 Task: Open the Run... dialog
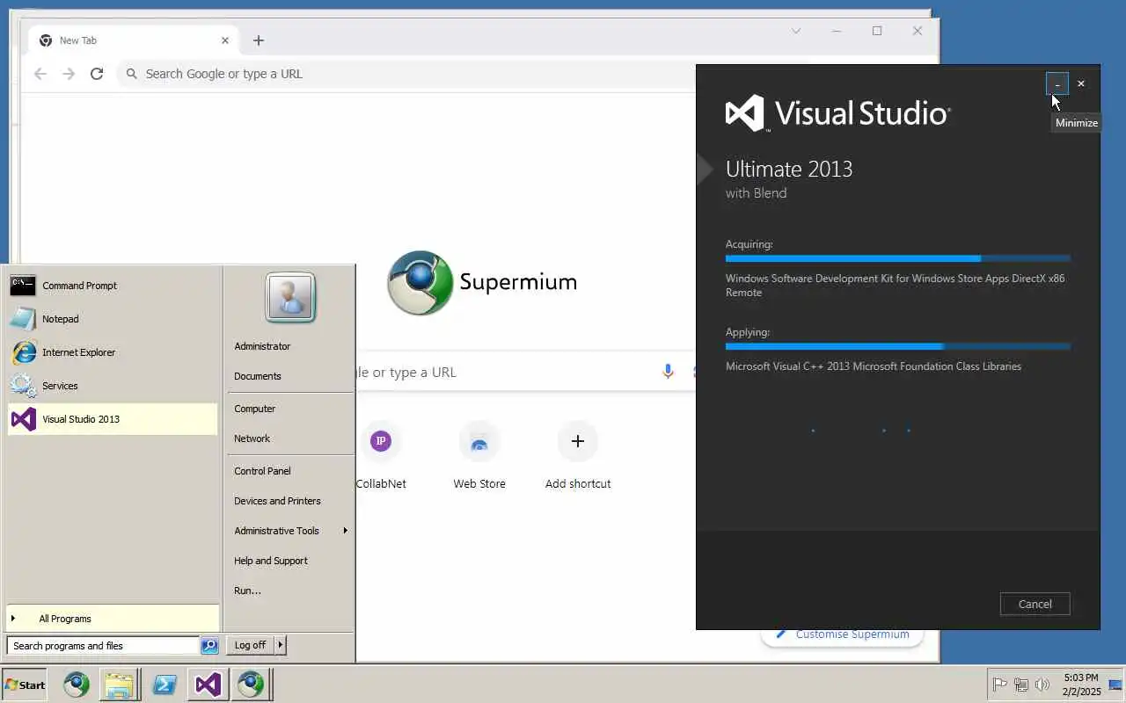coord(289,591)
